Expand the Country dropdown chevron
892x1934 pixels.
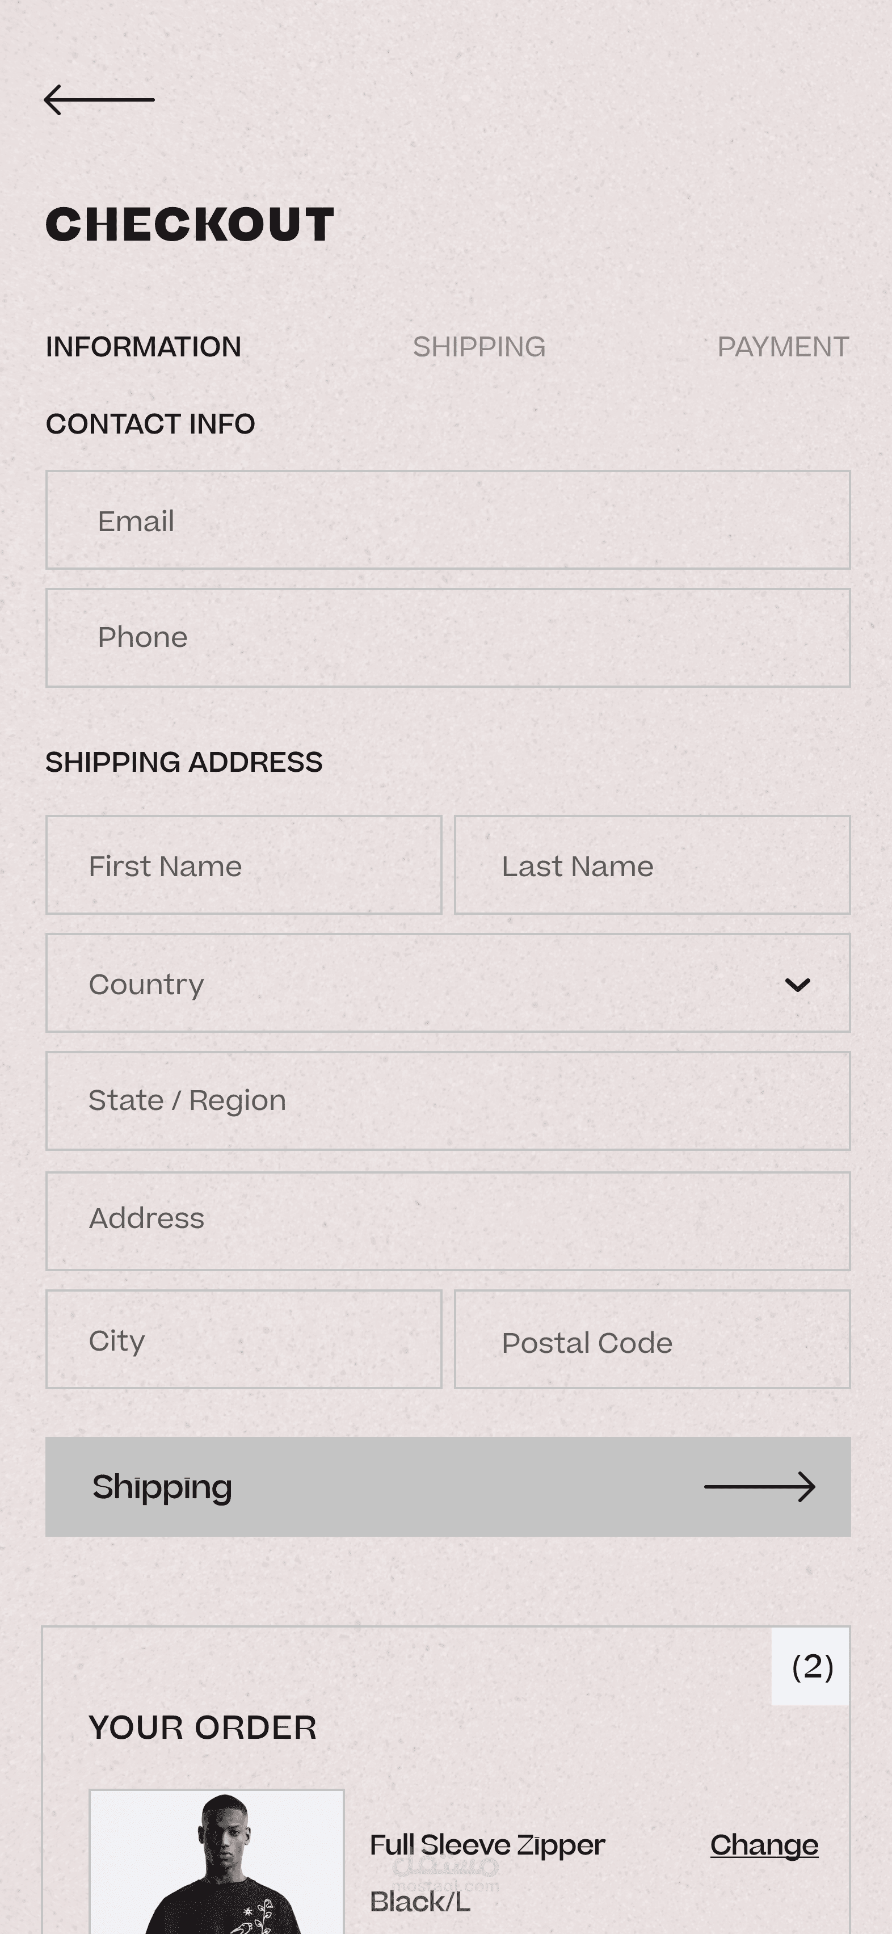(797, 984)
